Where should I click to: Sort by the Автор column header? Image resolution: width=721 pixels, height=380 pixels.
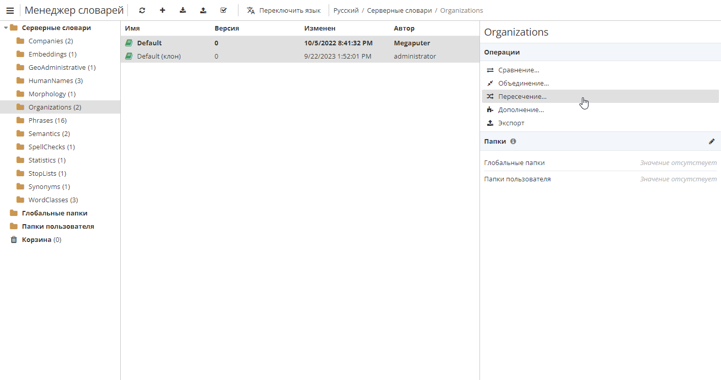click(x=405, y=29)
